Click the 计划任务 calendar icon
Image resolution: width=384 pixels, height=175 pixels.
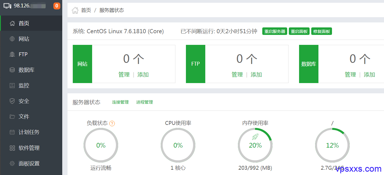point(12,132)
